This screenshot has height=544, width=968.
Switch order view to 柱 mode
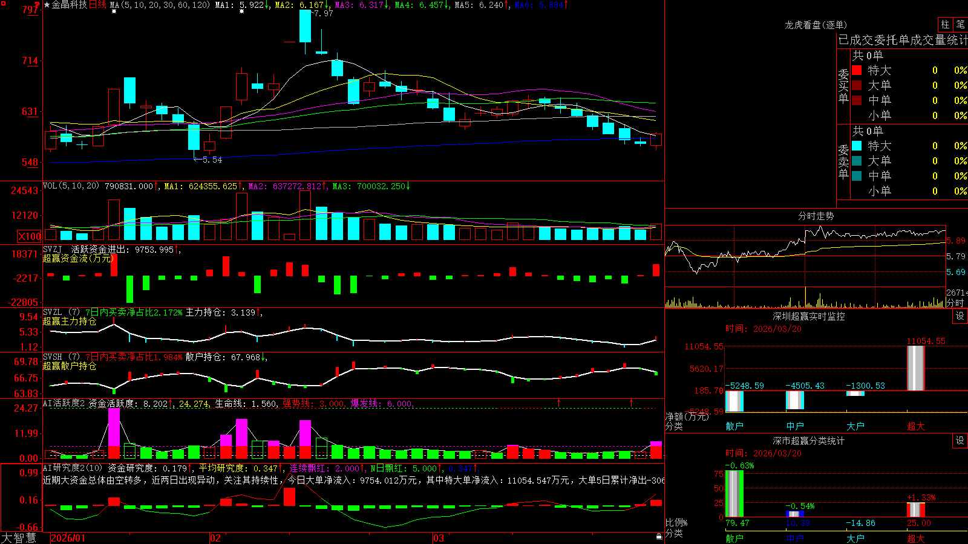945,24
